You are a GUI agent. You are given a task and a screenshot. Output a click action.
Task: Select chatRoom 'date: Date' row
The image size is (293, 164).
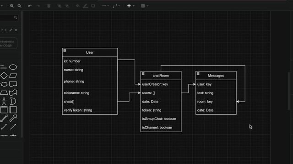click(161, 102)
